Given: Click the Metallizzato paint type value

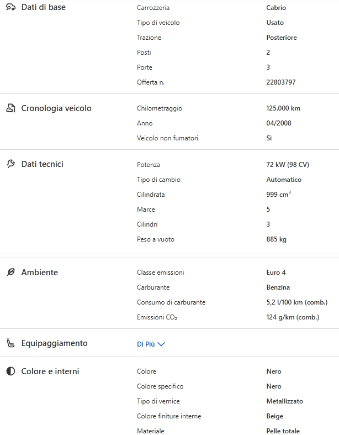Looking at the screenshot, I should pos(284,401).
